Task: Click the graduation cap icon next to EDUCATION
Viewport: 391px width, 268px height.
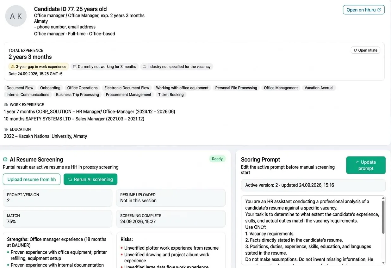Action: coord(6,129)
